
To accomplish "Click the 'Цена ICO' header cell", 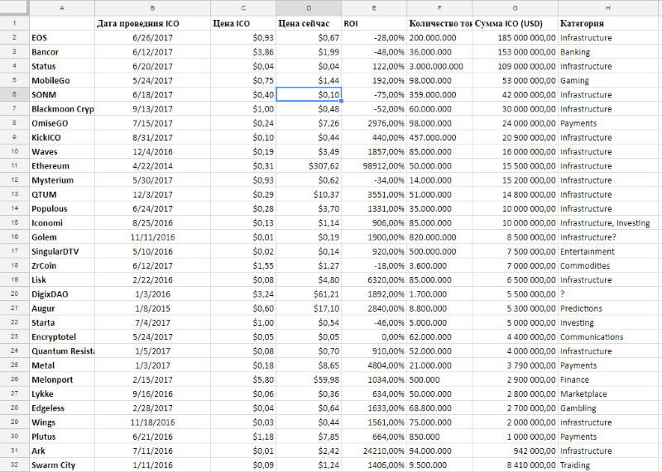I will tap(243, 23).
